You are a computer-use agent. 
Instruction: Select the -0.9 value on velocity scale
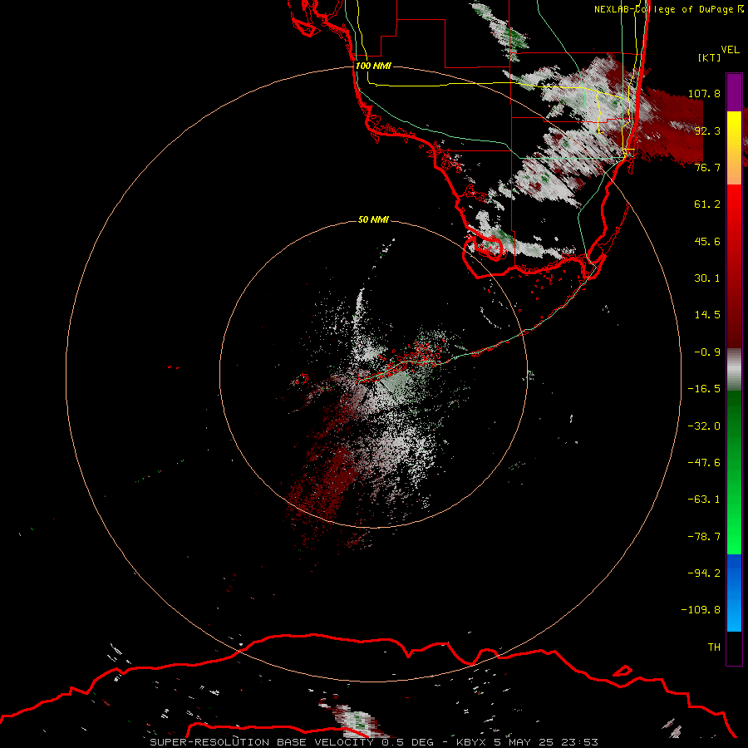pos(707,352)
